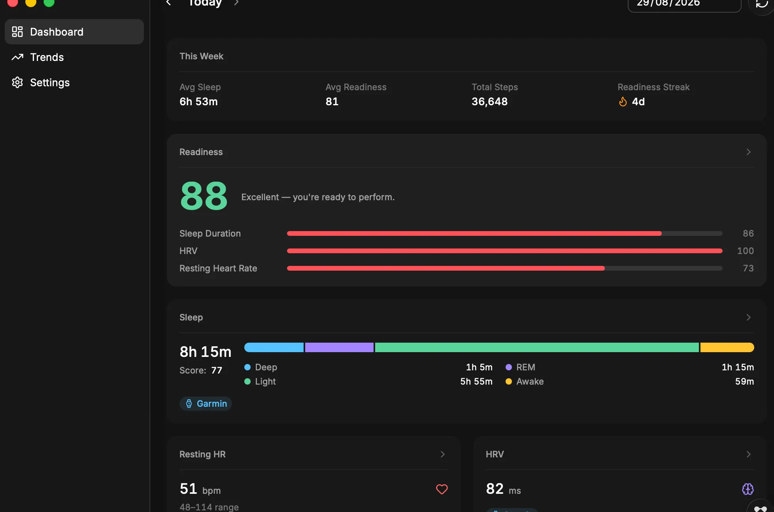Click the refresh data icon
The image size is (774, 512).
[761, 3]
